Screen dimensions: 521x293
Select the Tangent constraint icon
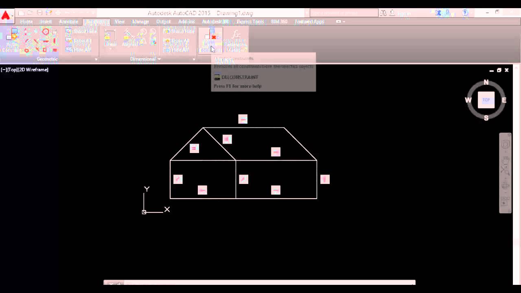click(x=26, y=50)
